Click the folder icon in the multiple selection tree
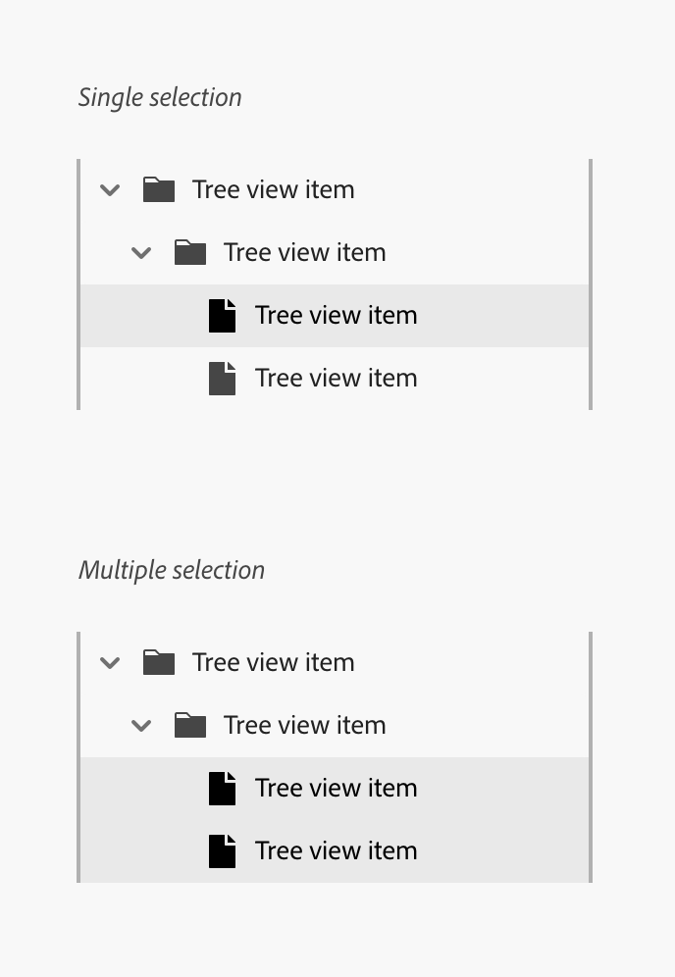This screenshot has height=977, width=675. [159, 662]
